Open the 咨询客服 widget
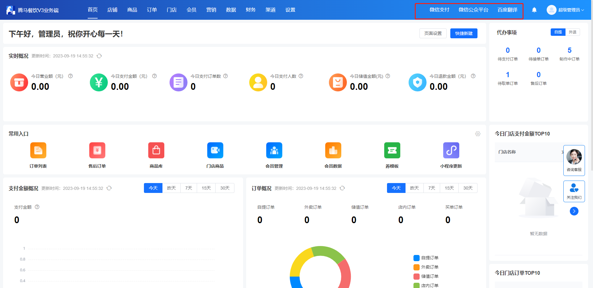593x288 pixels. (574, 161)
